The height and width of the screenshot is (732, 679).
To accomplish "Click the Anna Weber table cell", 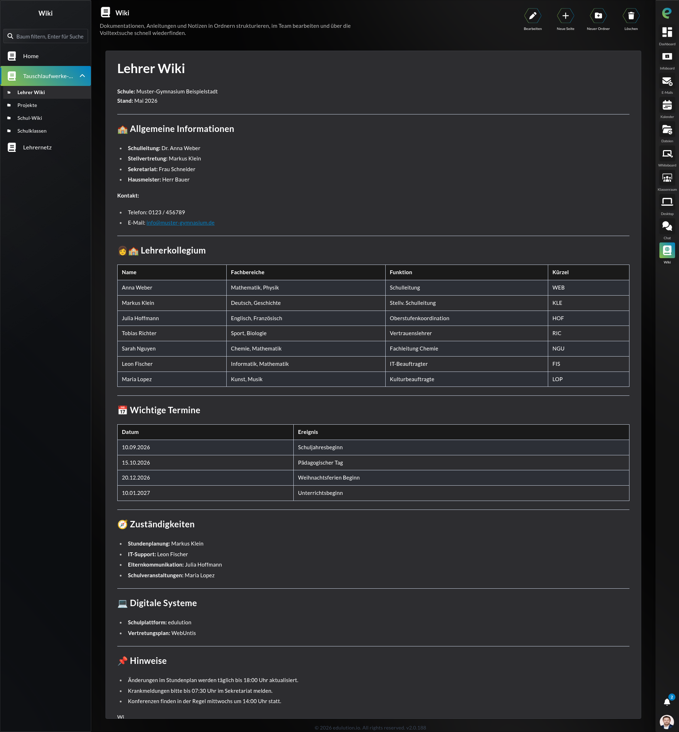I will point(171,288).
